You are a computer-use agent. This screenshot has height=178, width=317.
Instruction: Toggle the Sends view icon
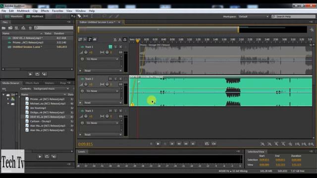(90, 40)
